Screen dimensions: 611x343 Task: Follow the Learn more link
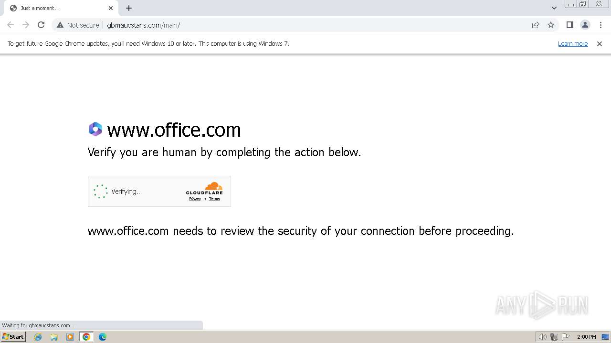click(x=573, y=43)
